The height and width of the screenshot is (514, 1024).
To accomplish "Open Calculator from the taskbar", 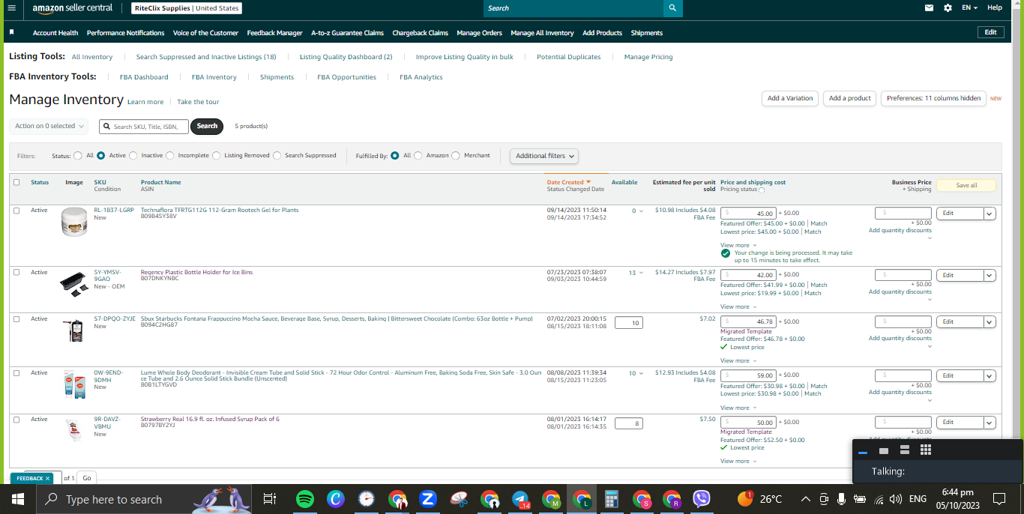I will coord(612,499).
